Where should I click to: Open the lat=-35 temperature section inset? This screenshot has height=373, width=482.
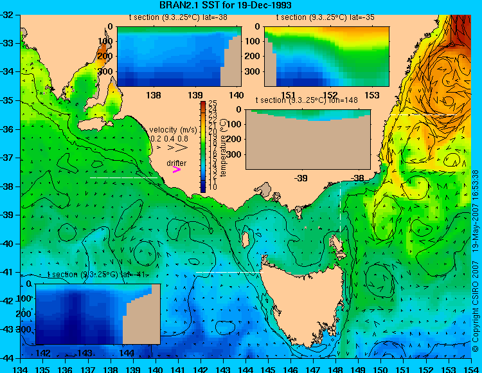point(326,57)
